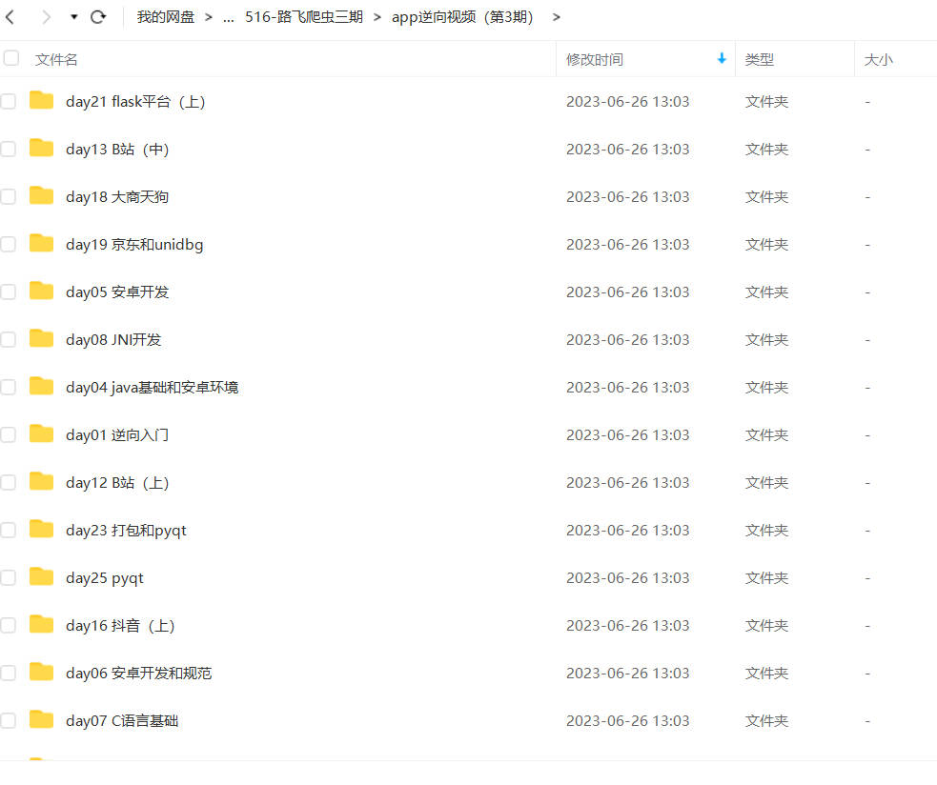937x785 pixels.
Task: Select folder name day21 flask平台（上）
Action: coord(135,102)
